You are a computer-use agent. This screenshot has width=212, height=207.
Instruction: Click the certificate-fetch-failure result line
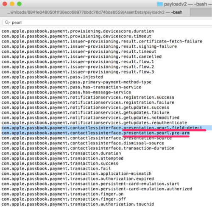102,41
